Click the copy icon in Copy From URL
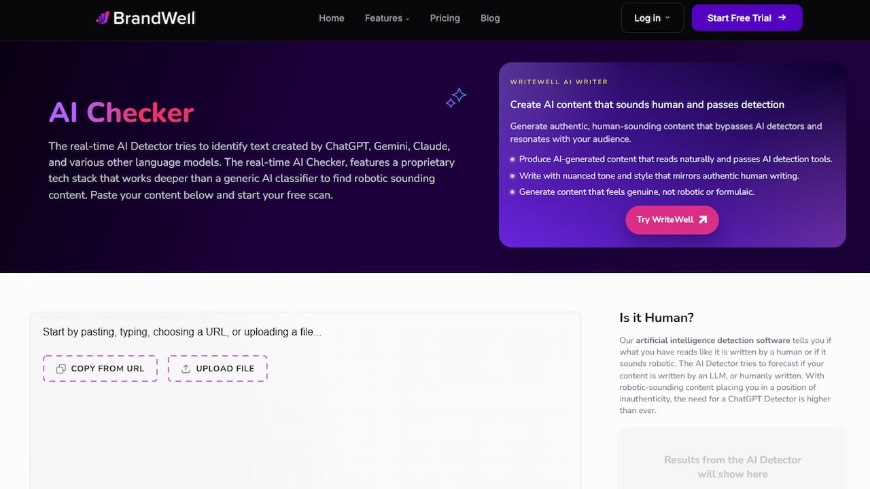The image size is (870, 489). pyautogui.click(x=61, y=369)
